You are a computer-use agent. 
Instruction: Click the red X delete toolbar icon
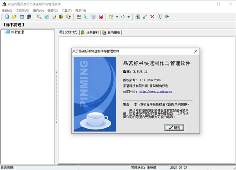152,17
